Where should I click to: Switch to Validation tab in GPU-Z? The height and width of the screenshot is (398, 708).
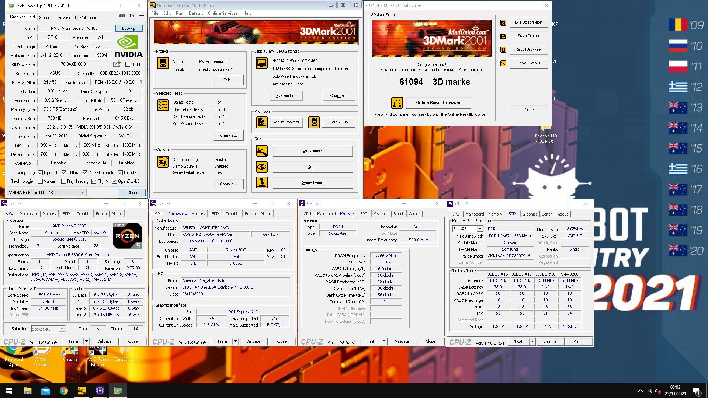pyautogui.click(x=88, y=17)
